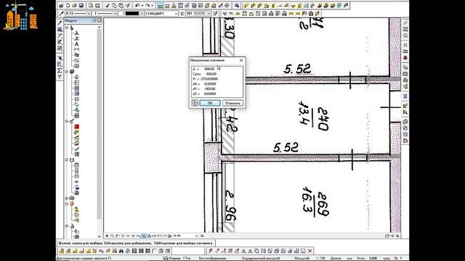Click the Модули panel scroll up arrow
This screenshot has height=261, width=465.
coord(99,28)
